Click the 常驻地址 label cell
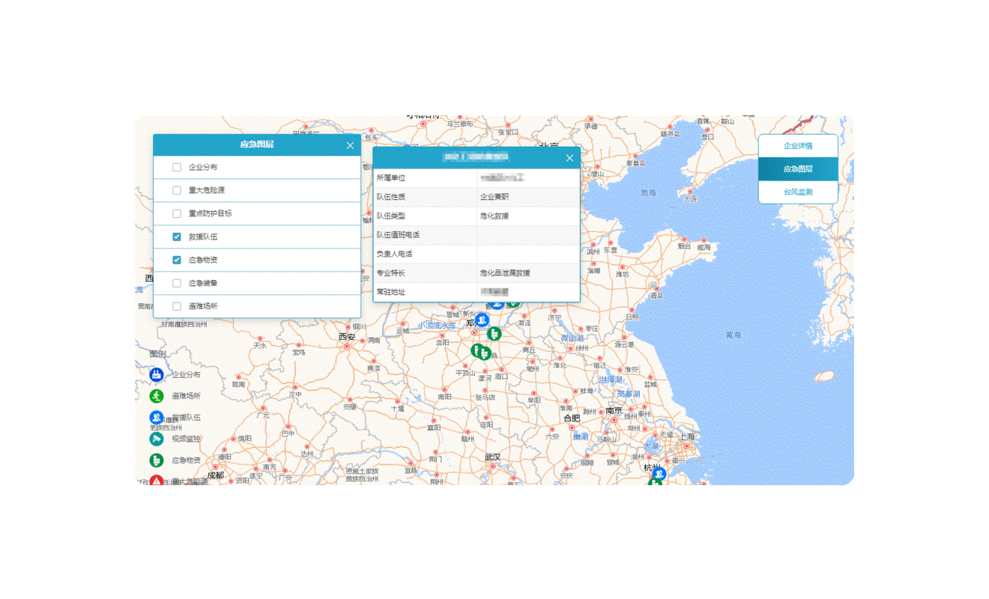The image size is (989, 599). pos(425,292)
